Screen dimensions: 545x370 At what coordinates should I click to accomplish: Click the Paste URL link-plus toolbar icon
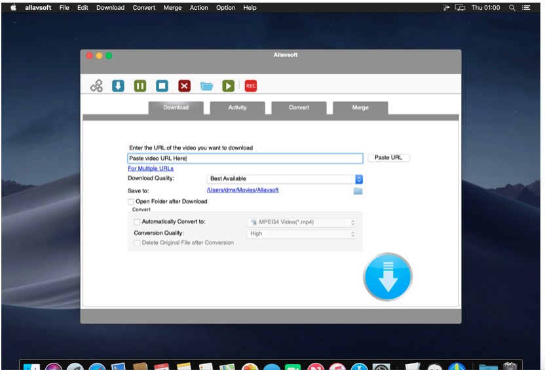[96, 86]
